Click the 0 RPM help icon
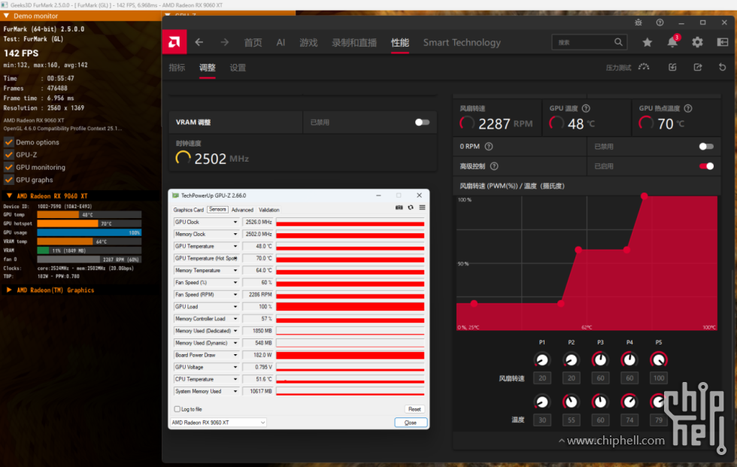737x467 pixels. pos(489,147)
